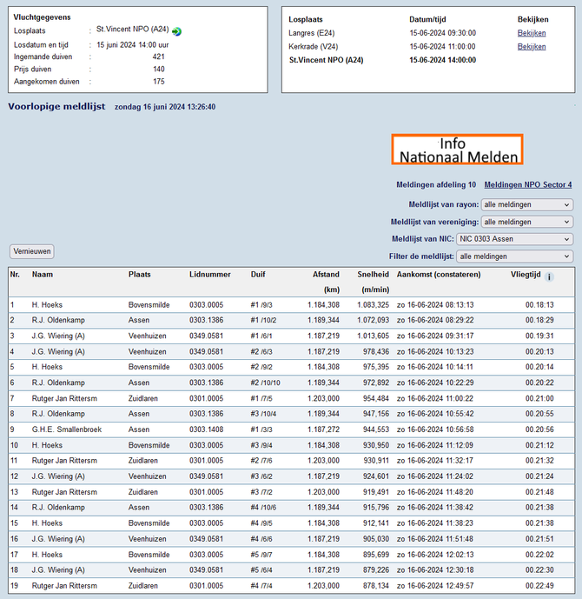Viewport: 582px width, 599px height.
Task: Click G.H.E. Smallenbroek in row 9
Action: coord(66,429)
